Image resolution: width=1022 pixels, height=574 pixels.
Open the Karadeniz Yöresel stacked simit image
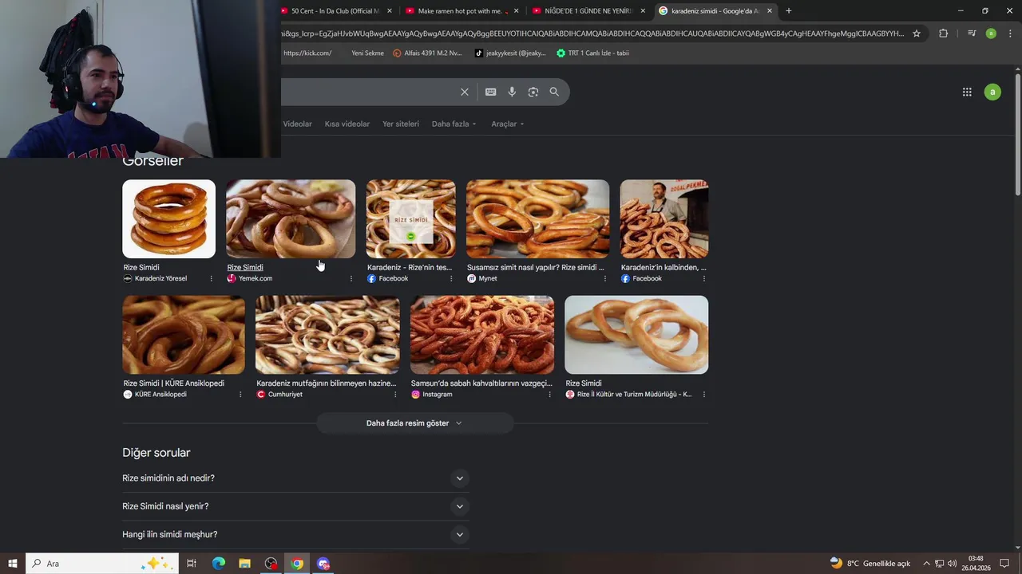click(168, 219)
